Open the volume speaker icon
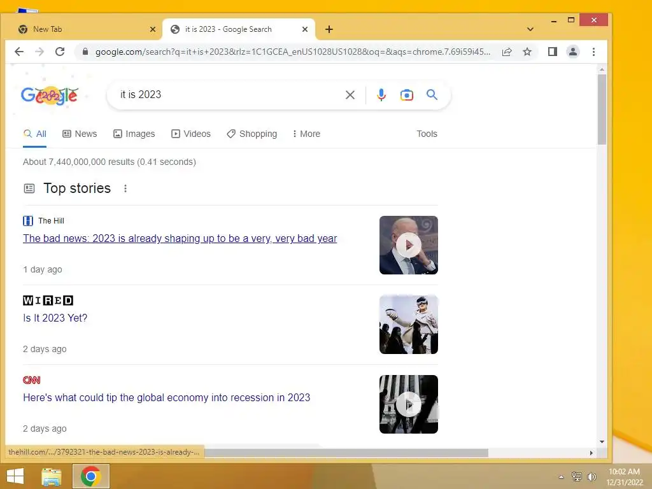The width and height of the screenshot is (652, 489). pos(592,476)
